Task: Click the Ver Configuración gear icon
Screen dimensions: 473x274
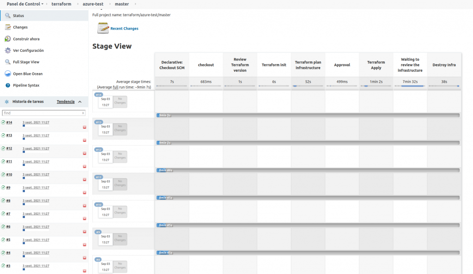Action: (8, 50)
